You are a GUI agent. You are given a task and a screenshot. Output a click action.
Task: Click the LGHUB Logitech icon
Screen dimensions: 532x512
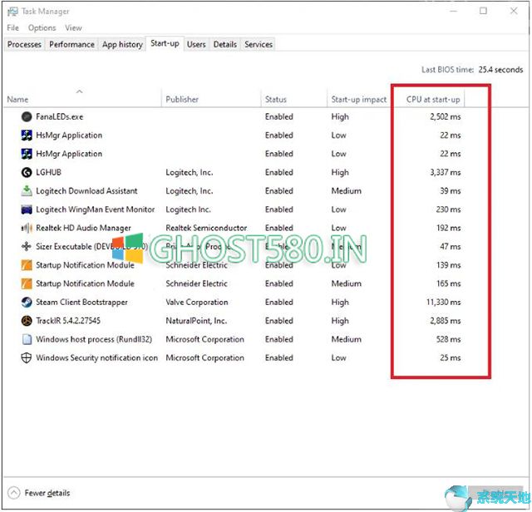coord(27,172)
